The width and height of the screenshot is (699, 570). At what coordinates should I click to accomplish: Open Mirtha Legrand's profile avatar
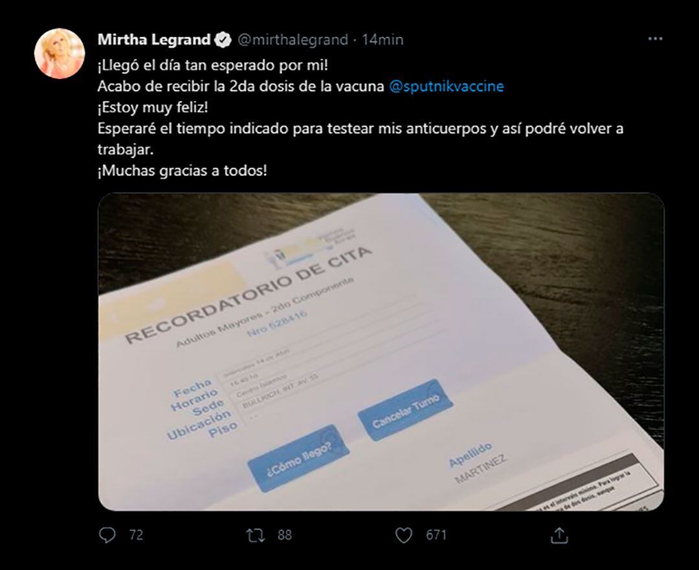coord(59,54)
